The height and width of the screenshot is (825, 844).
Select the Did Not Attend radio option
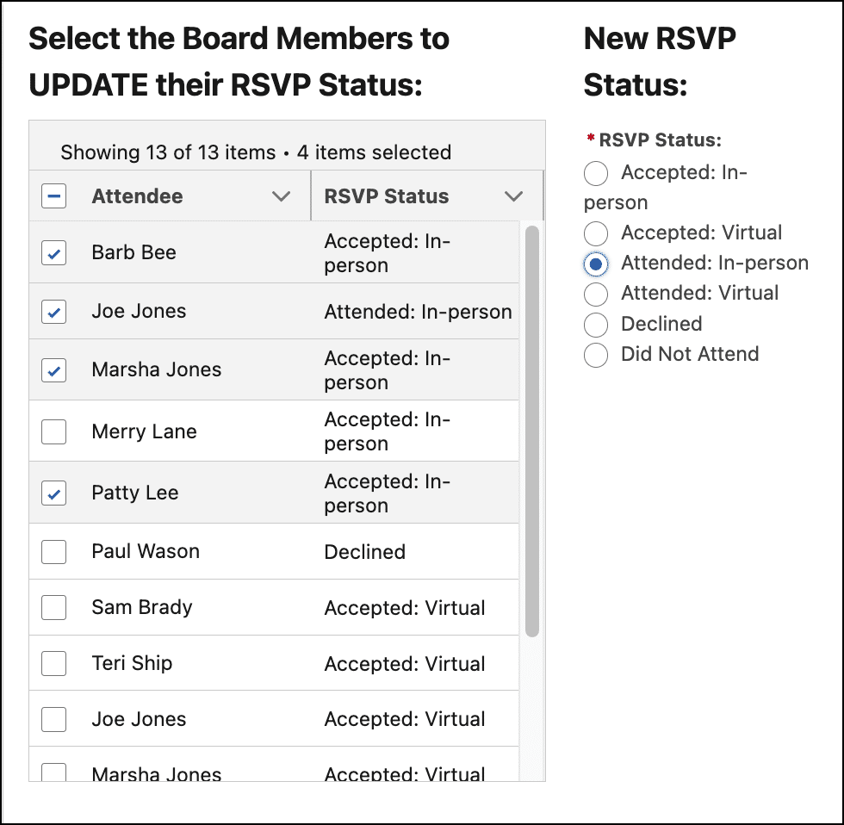[x=596, y=355]
